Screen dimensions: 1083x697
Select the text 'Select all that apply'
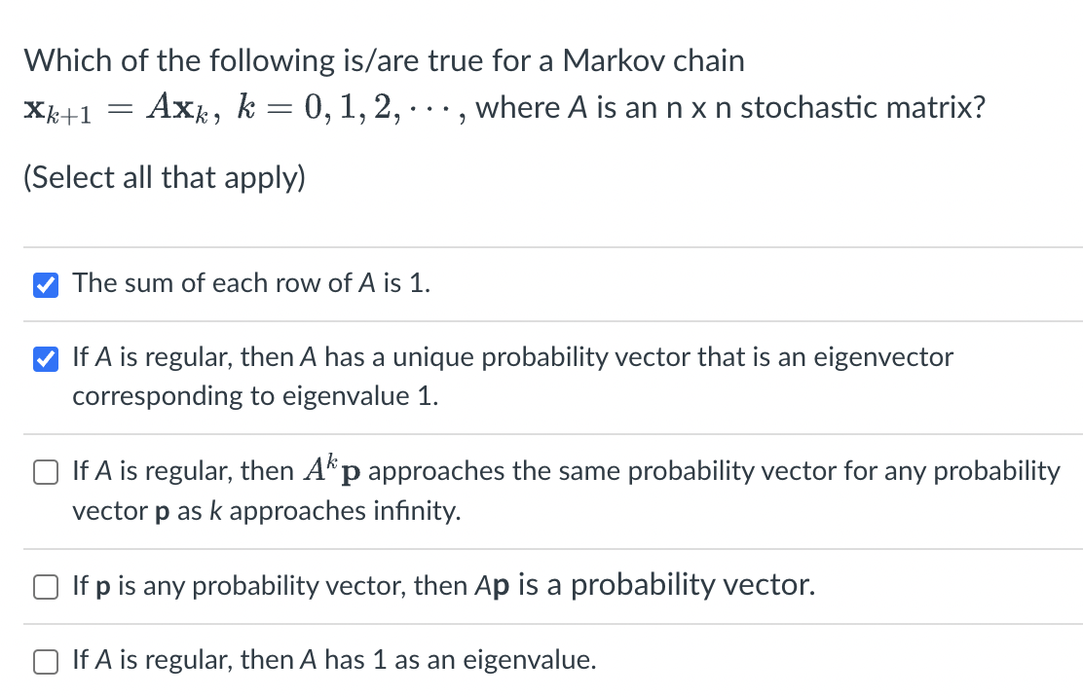[165, 177]
